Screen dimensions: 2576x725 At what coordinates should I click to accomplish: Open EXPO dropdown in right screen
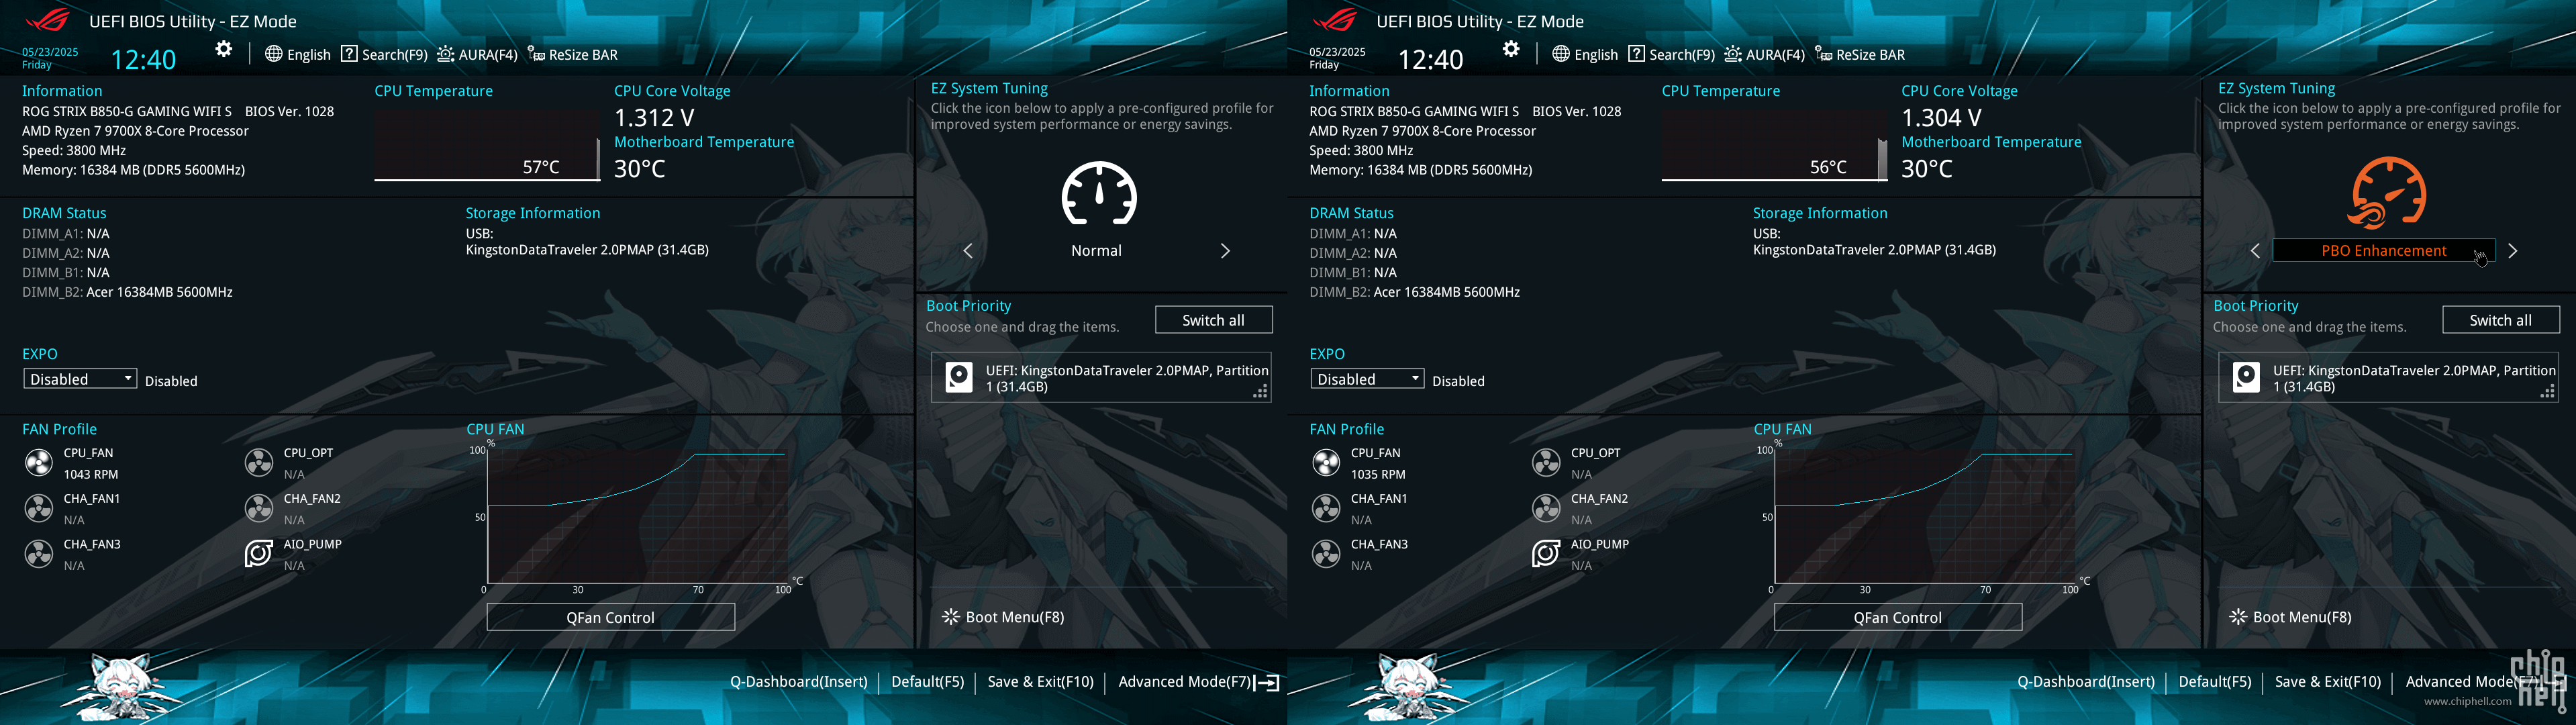(1367, 379)
